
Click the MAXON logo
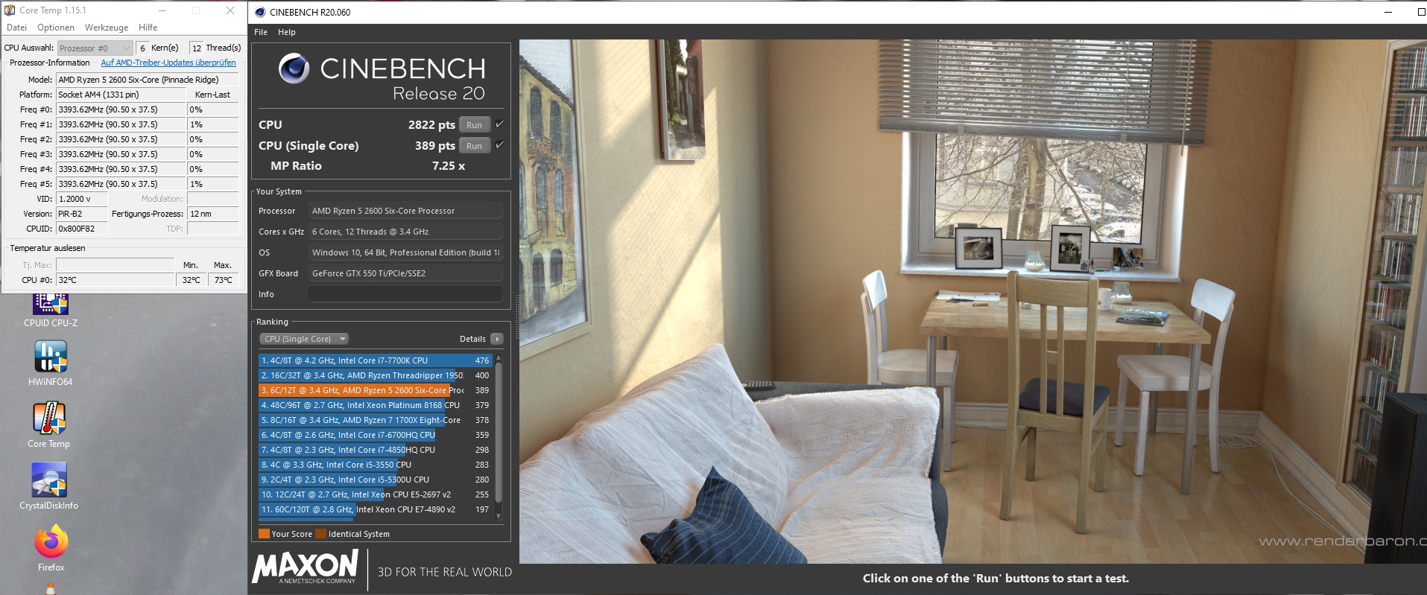coord(306,568)
